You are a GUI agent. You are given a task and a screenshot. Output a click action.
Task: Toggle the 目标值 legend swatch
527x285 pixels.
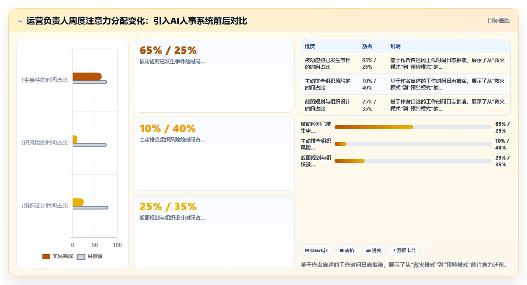click(81, 256)
